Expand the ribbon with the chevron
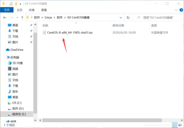 click(x=176, y=10)
